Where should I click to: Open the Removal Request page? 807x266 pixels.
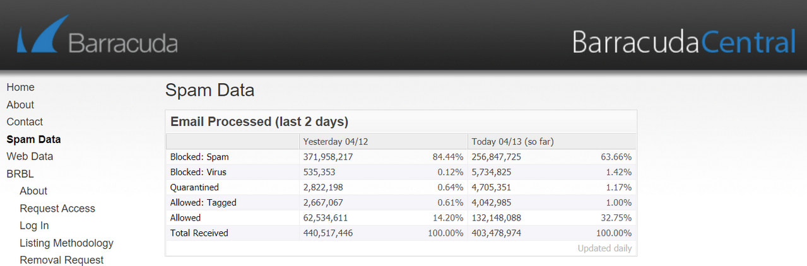[62, 260]
